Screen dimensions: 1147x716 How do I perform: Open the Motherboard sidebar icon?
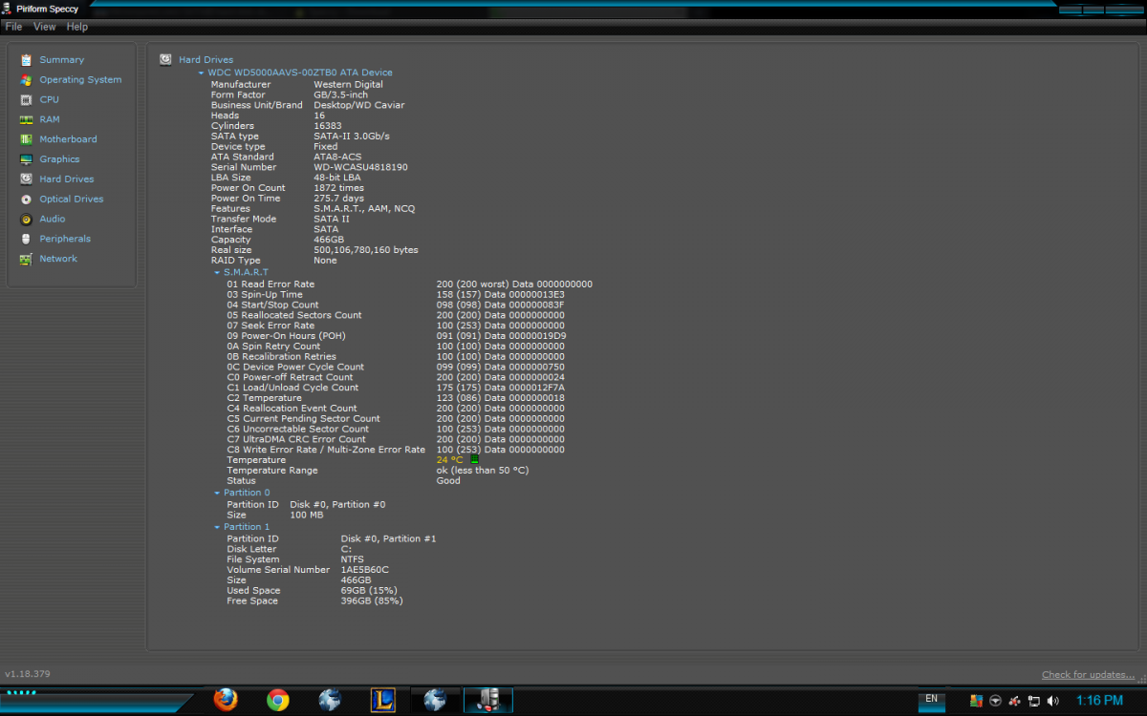tap(26, 139)
